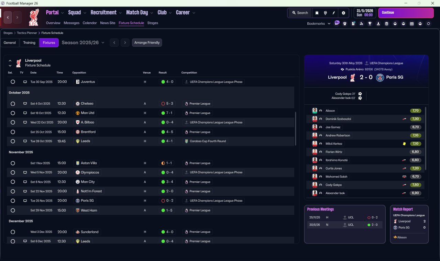Switch to the Overview tab

click(53, 23)
